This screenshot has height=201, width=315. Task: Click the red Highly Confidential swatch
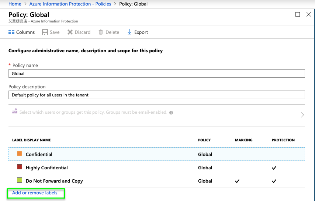pos(20,167)
